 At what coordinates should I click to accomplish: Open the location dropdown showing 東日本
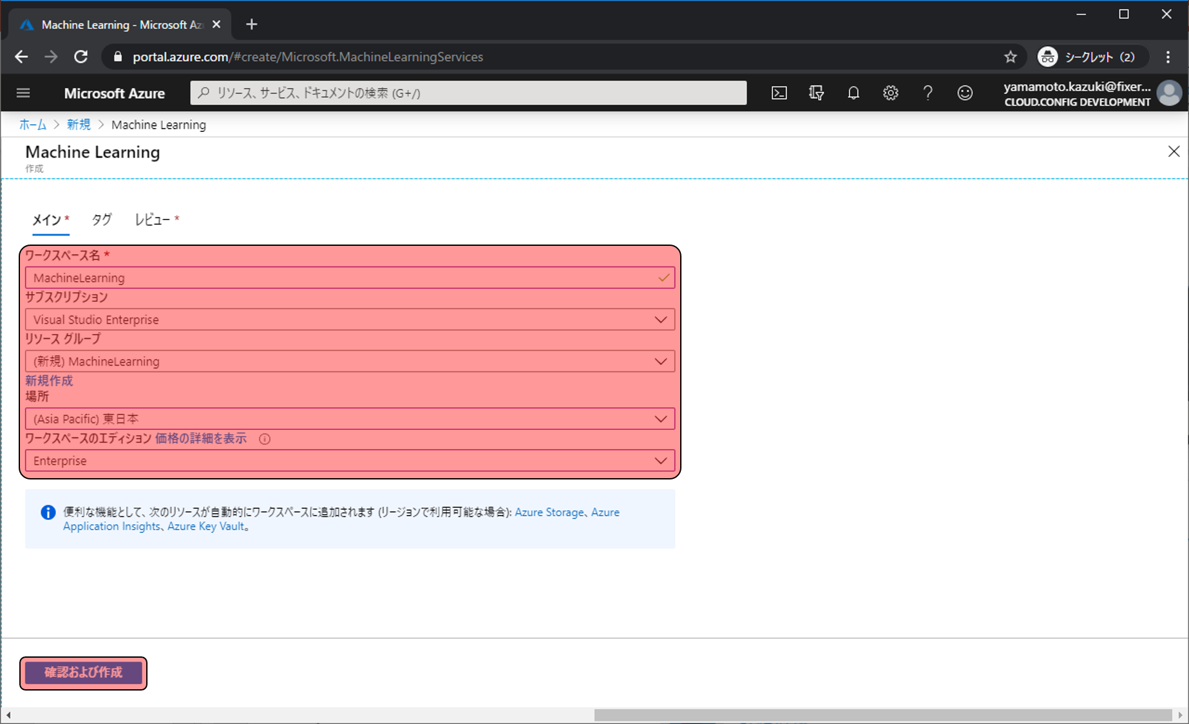(x=350, y=419)
